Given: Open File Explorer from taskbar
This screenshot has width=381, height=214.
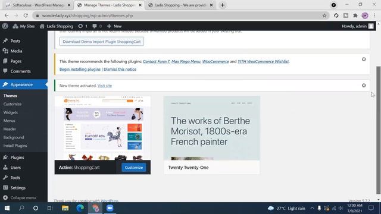Looking at the screenshot, I should tap(65, 208).
